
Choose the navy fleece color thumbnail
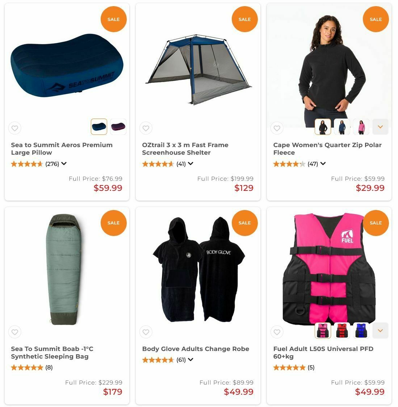pyautogui.click(x=342, y=127)
